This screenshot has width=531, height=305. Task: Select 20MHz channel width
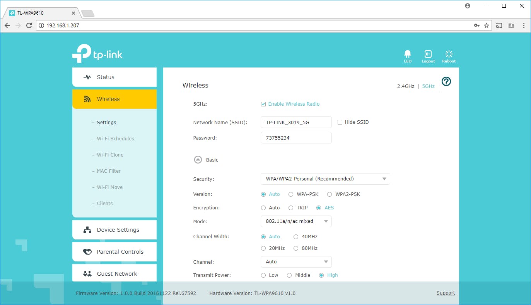point(263,248)
